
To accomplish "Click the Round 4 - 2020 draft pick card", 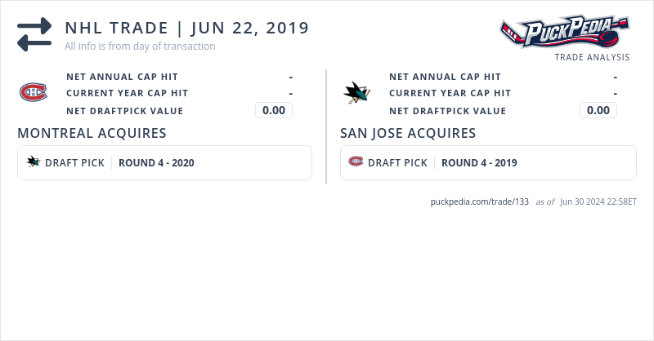I will point(164,162).
